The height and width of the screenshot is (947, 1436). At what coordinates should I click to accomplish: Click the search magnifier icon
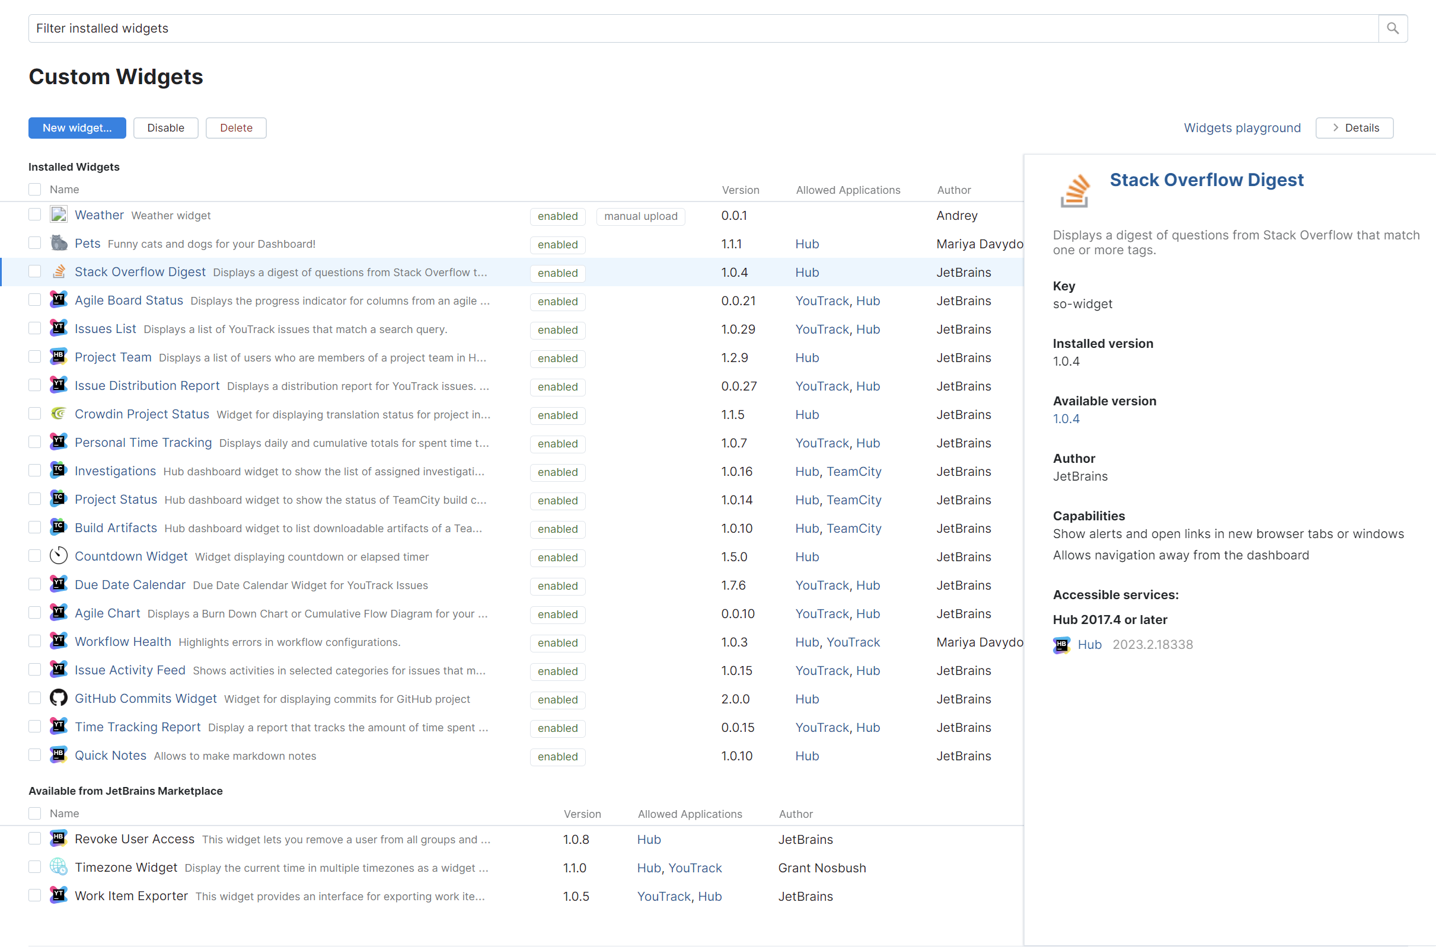(1392, 28)
